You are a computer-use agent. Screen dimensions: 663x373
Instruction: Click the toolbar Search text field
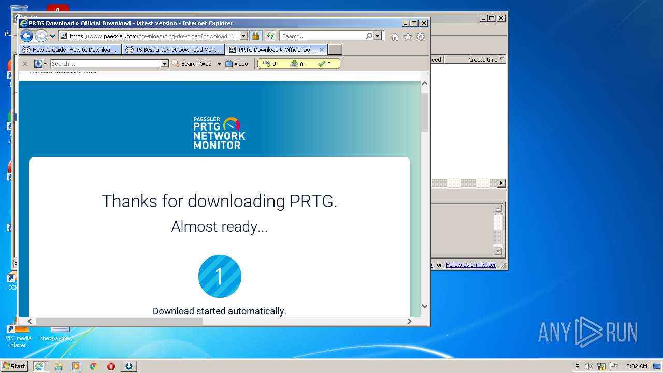[x=106, y=64]
